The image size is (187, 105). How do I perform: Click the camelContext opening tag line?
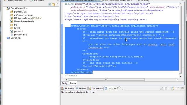tap(115, 26)
